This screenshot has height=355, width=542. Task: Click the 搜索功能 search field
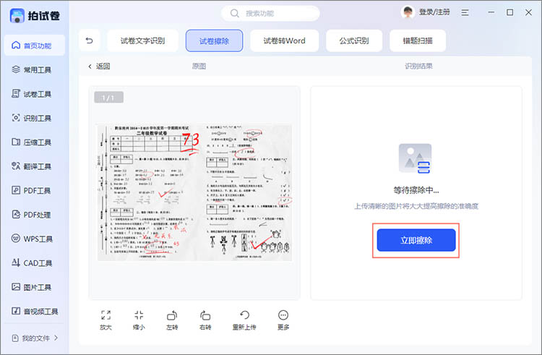(270, 13)
